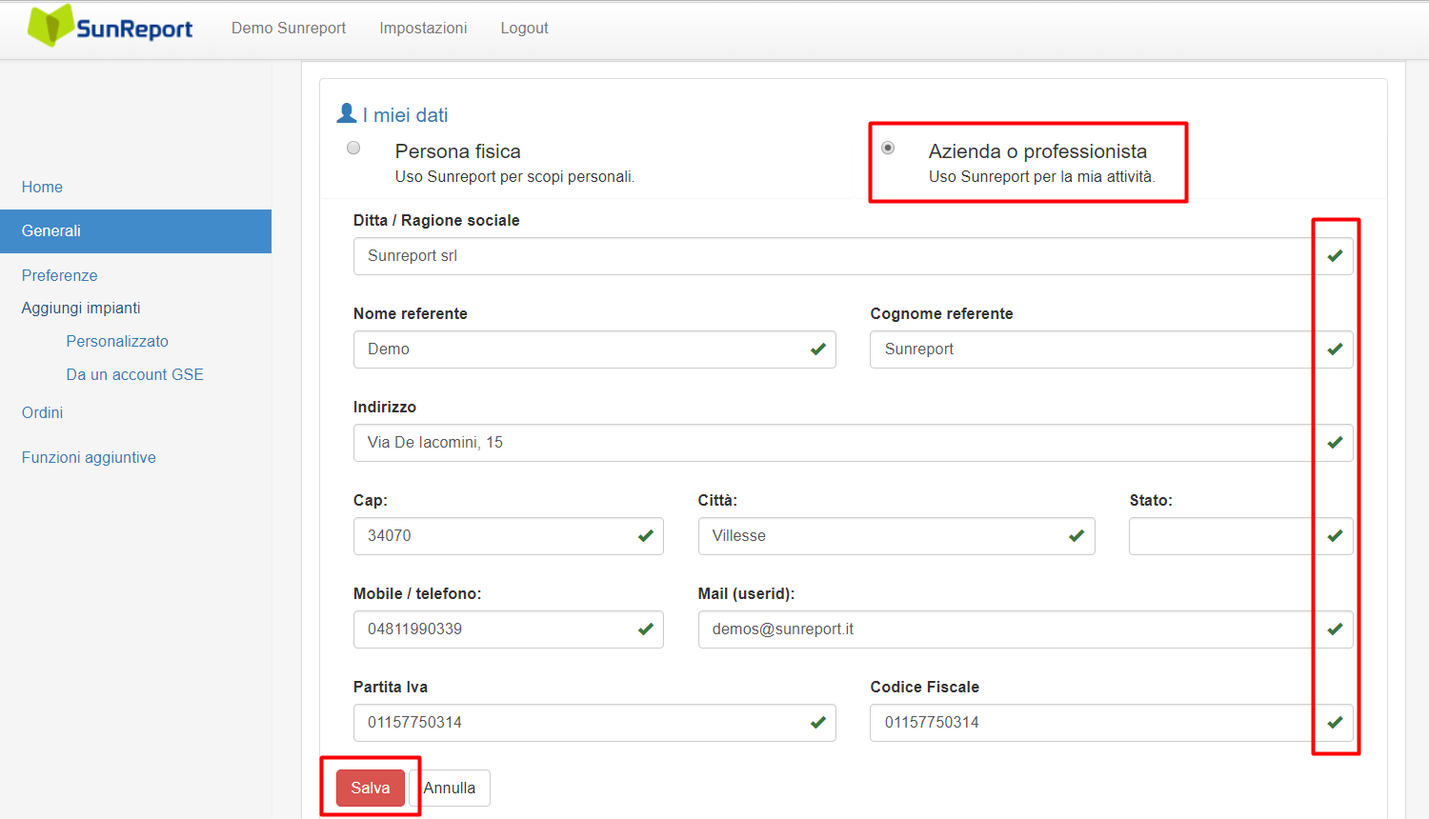
Task: Click Logout in top menu
Action: click(x=524, y=28)
